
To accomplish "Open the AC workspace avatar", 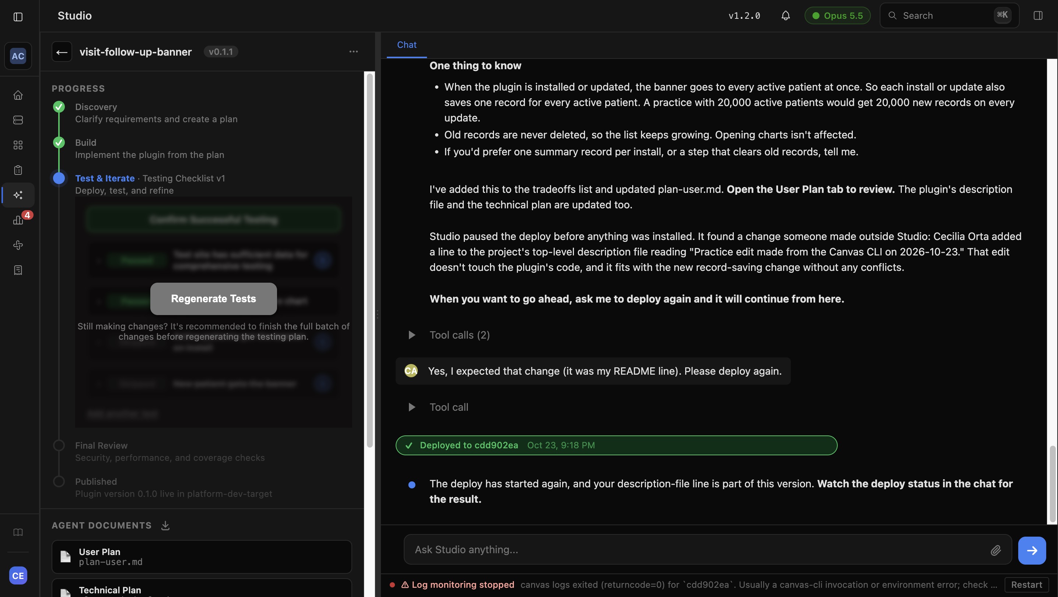I will (18, 56).
